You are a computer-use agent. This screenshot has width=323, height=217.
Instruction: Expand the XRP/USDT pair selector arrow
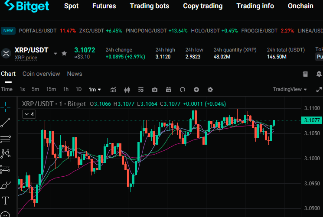tap(55, 54)
